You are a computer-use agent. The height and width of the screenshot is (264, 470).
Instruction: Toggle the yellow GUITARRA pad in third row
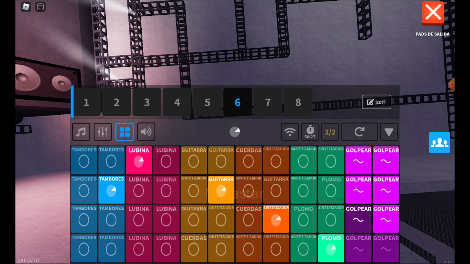coord(194,219)
